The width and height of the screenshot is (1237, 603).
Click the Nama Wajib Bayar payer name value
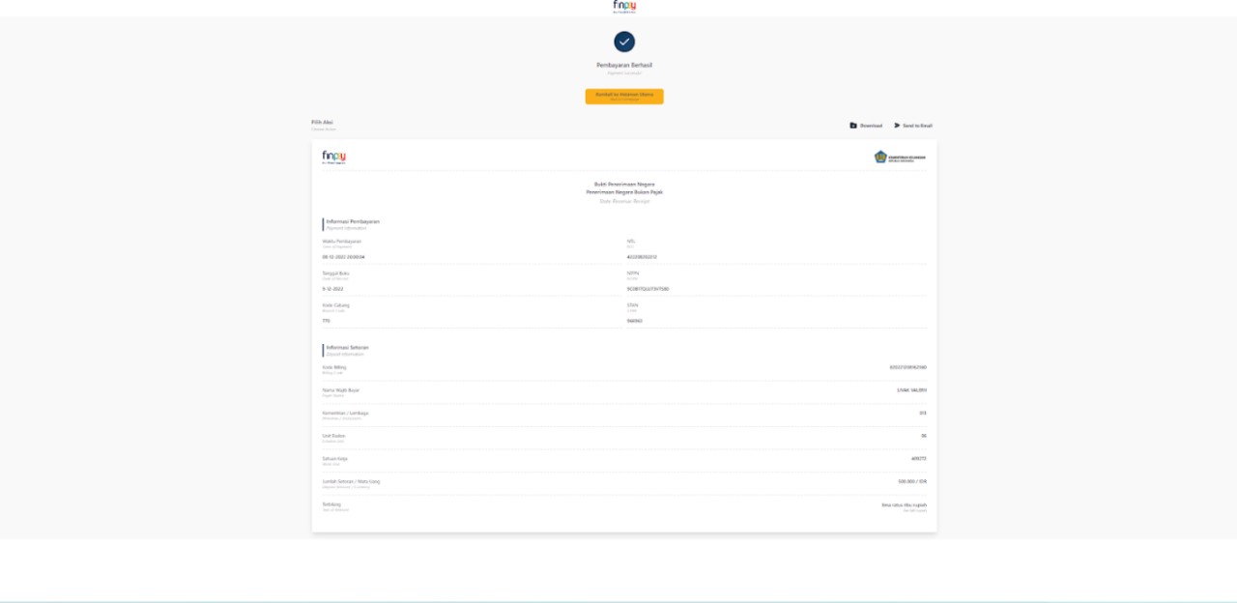[x=911, y=390]
